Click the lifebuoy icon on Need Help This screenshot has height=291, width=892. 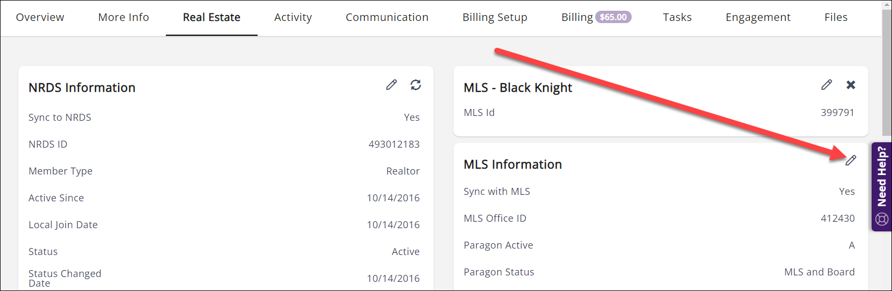pos(882,219)
